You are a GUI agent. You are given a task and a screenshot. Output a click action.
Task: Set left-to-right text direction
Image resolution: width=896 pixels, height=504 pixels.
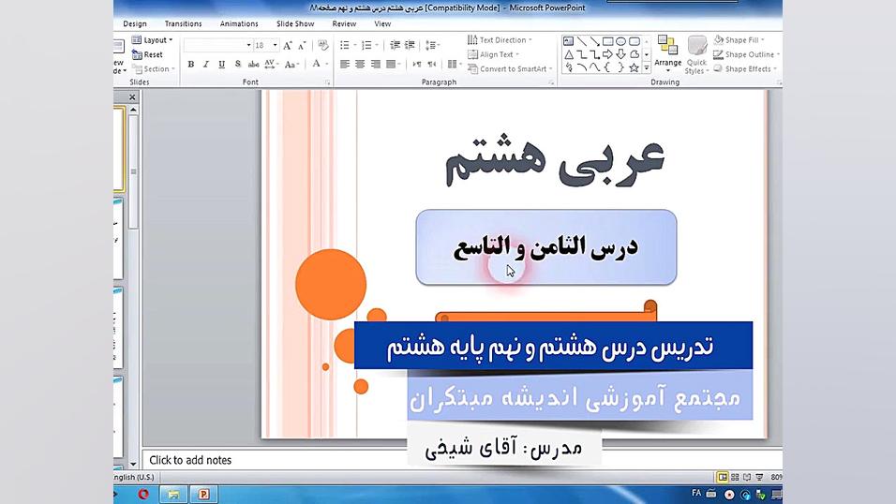click(x=417, y=65)
